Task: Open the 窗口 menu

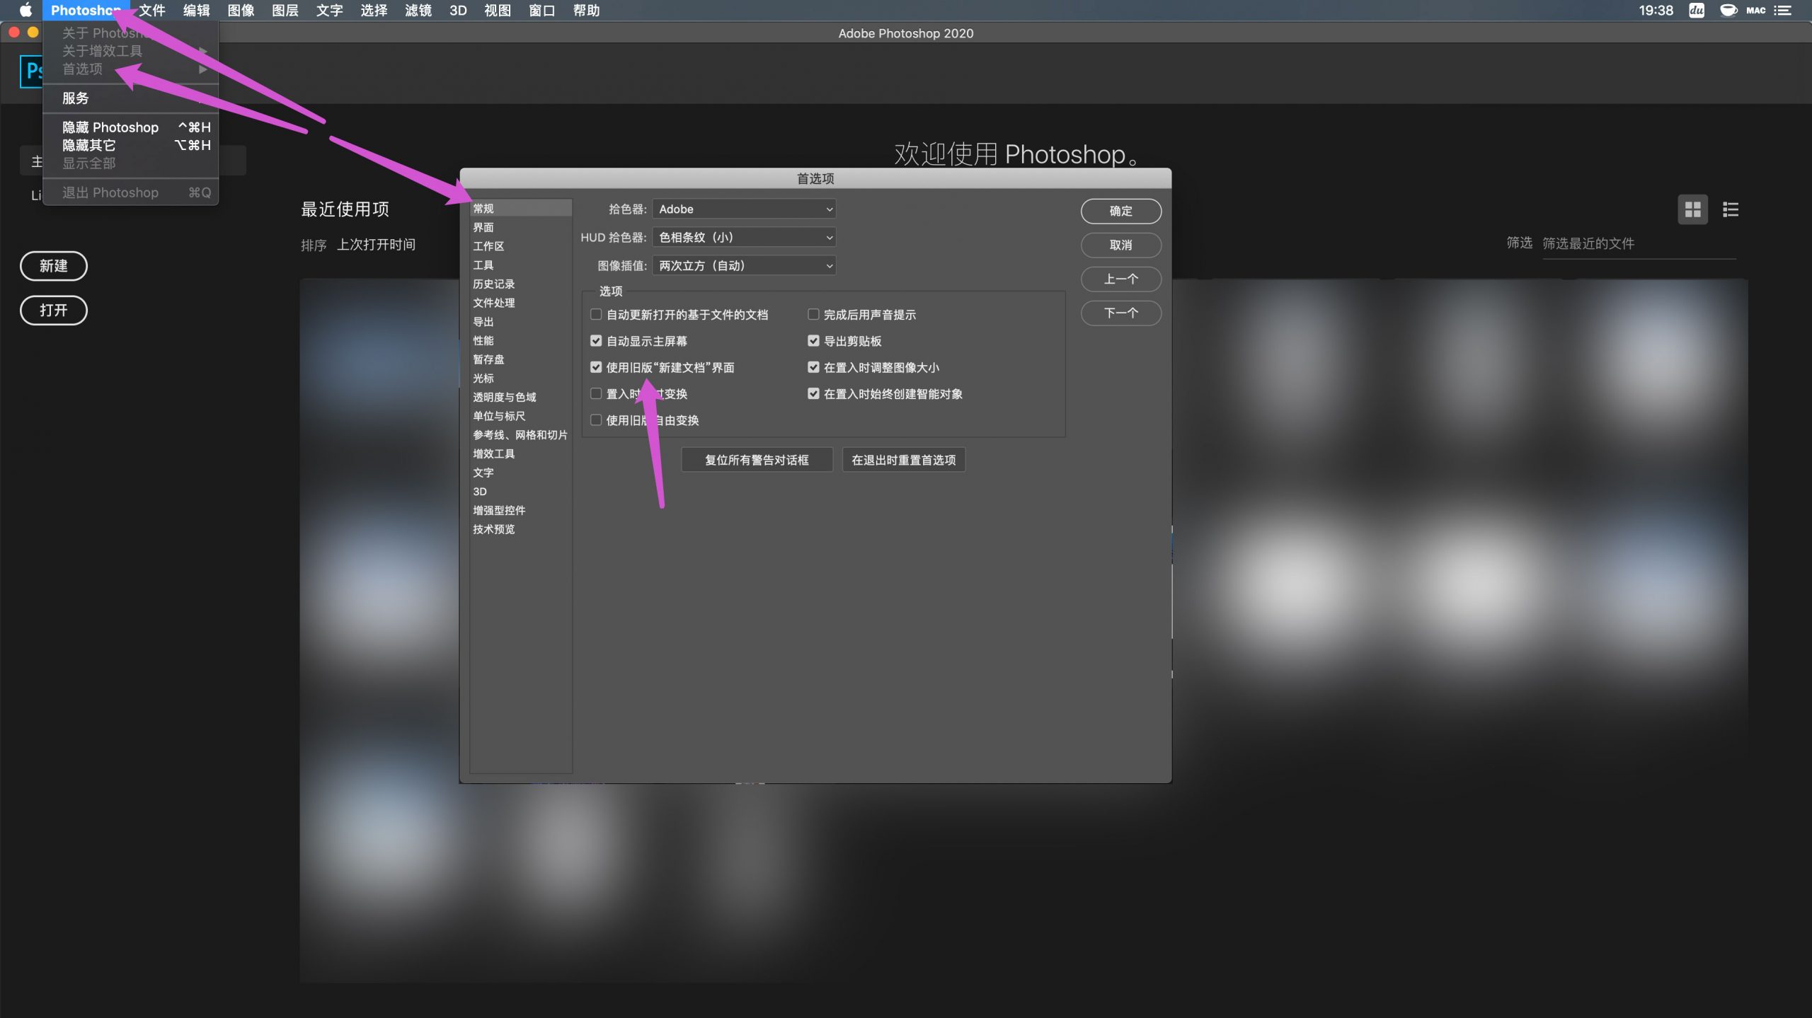Action: pyautogui.click(x=541, y=10)
